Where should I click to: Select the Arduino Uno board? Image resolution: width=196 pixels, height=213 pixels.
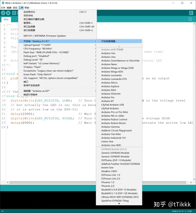click(x=119, y=57)
